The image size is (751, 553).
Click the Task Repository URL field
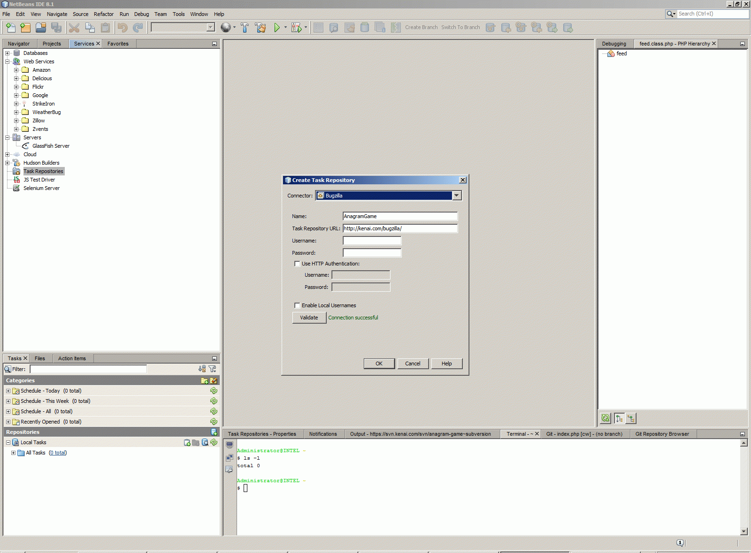(400, 228)
